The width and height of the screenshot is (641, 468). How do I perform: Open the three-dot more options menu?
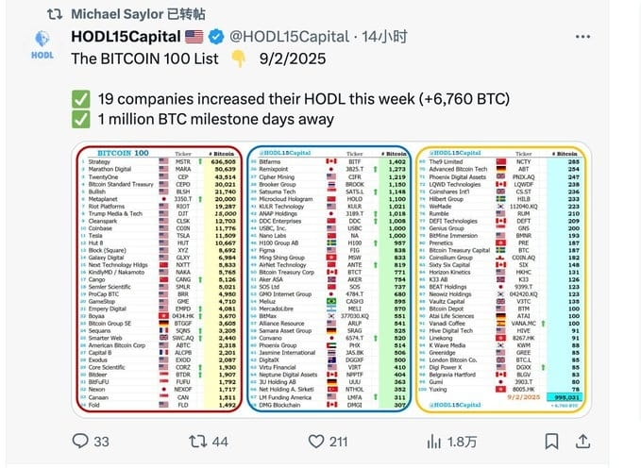pos(582,37)
